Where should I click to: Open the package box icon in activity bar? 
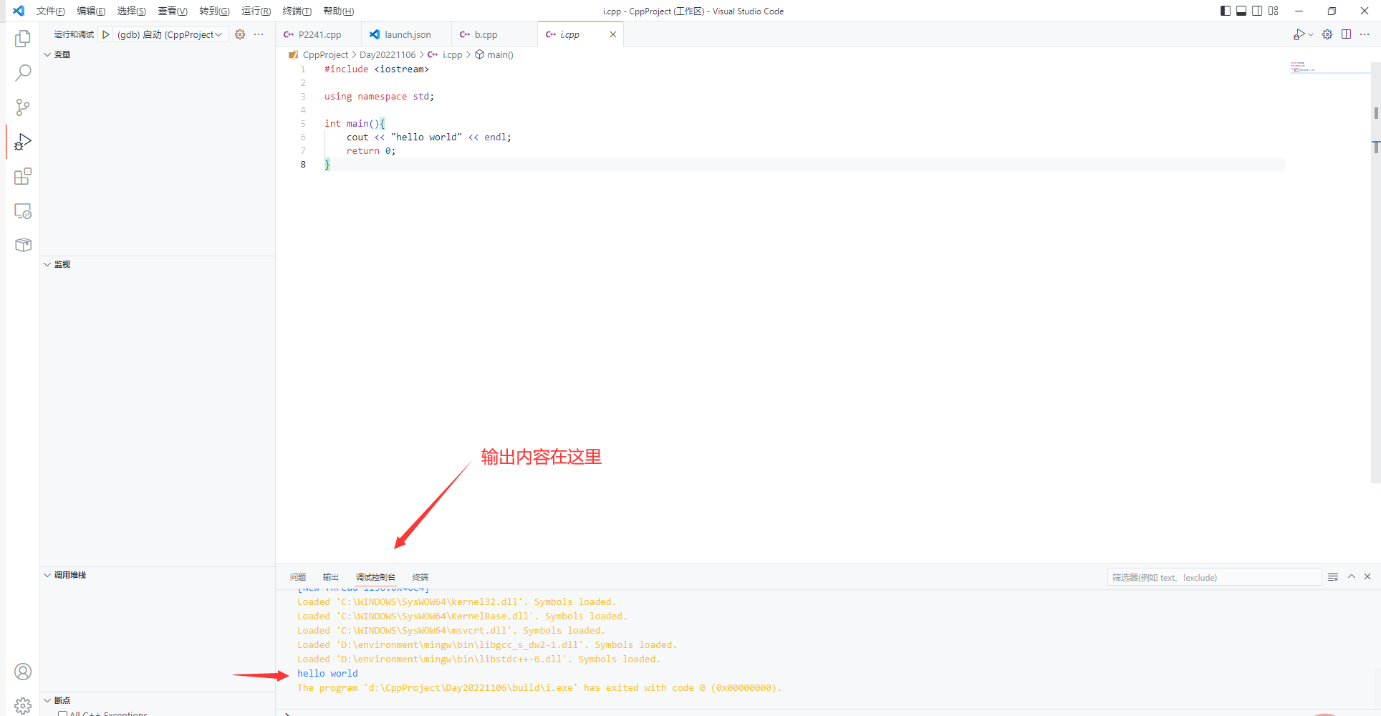pyautogui.click(x=23, y=245)
